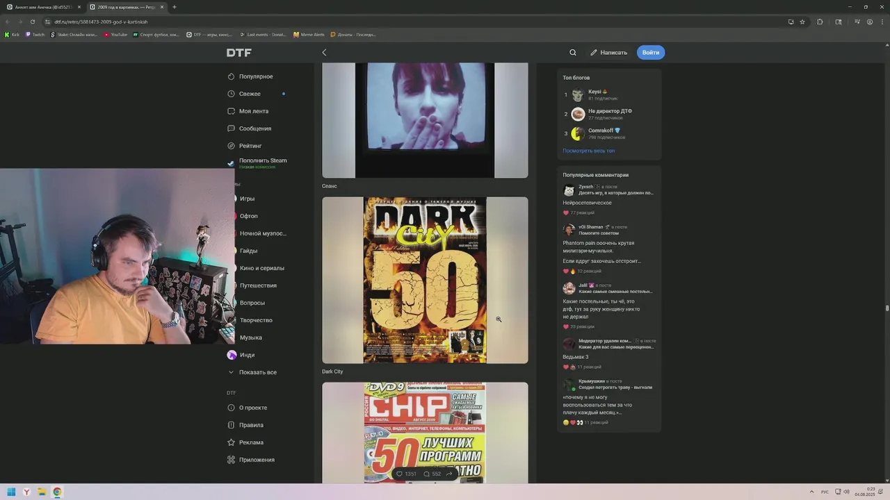Open the Ночной музпостинг topic
The height and width of the screenshot is (500, 890).
point(263,233)
